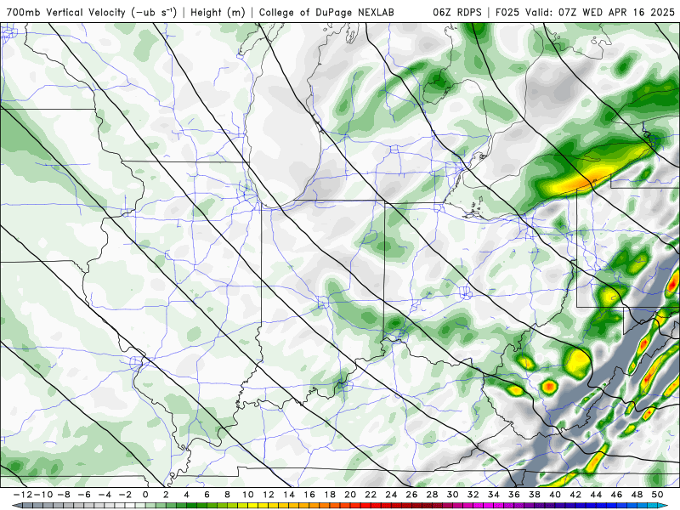Select the '-6' color scale label
Screen dimensions: 680x510
(84, 495)
